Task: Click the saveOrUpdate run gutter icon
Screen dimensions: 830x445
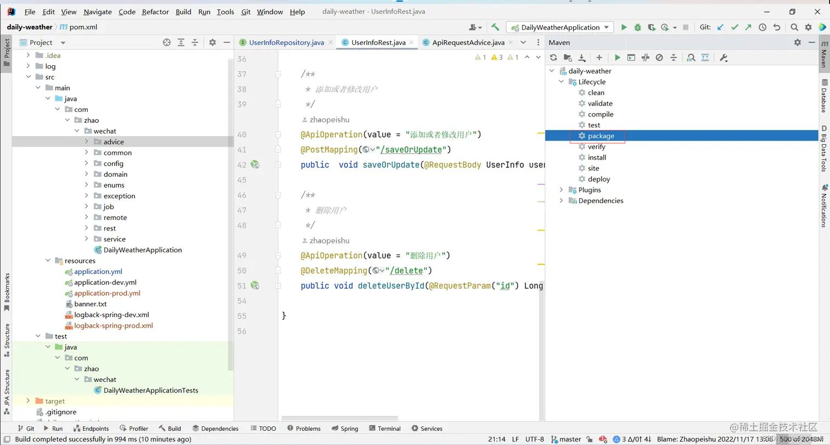Action: (255, 165)
